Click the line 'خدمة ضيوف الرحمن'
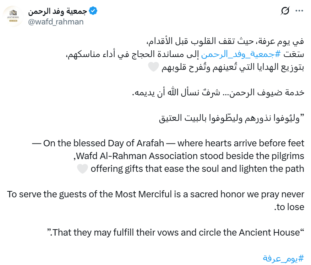The height and width of the screenshot is (265, 311). tap(218, 93)
